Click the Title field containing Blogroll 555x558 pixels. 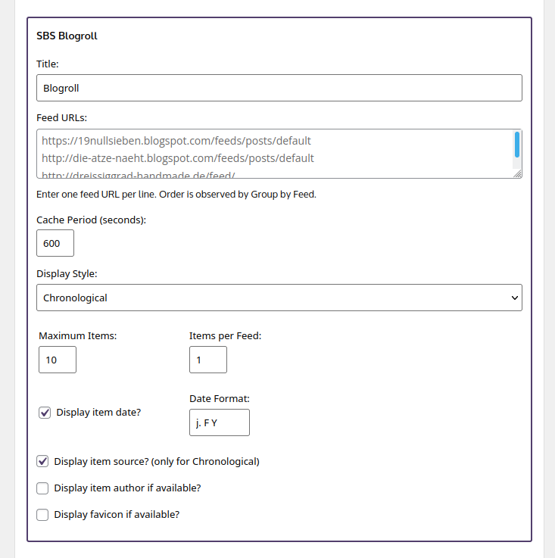click(279, 88)
